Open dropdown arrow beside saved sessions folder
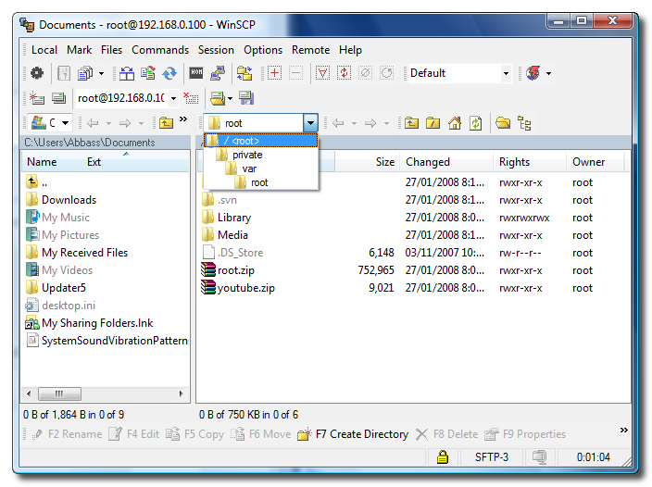 [230, 98]
